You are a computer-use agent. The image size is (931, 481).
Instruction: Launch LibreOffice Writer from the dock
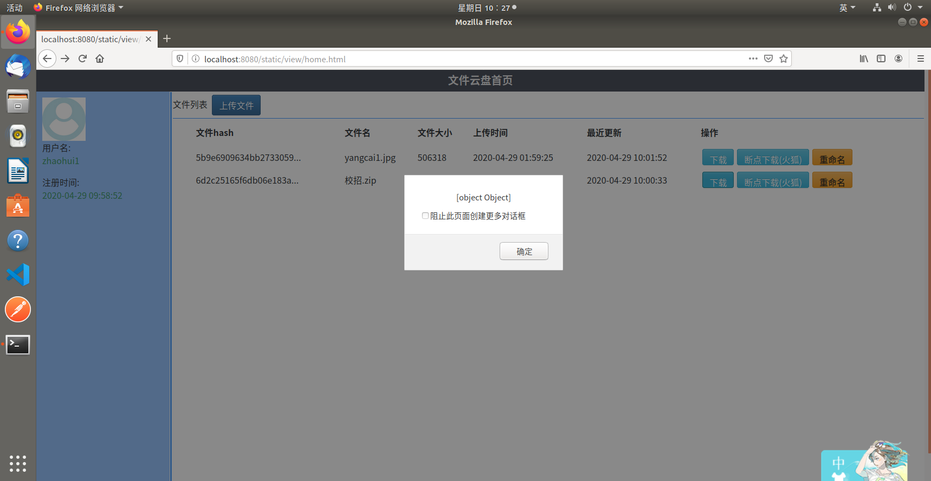tap(18, 171)
